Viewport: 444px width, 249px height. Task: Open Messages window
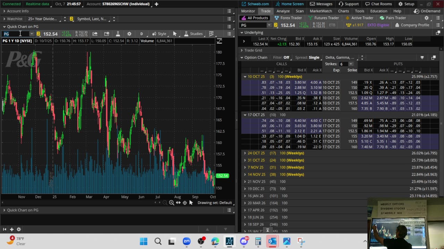321,4
